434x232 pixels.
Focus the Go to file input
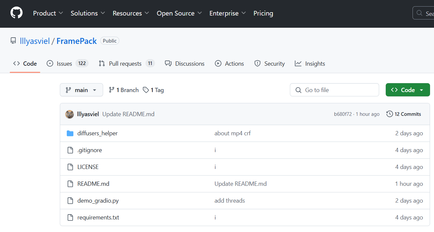pyautogui.click(x=335, y=90)
